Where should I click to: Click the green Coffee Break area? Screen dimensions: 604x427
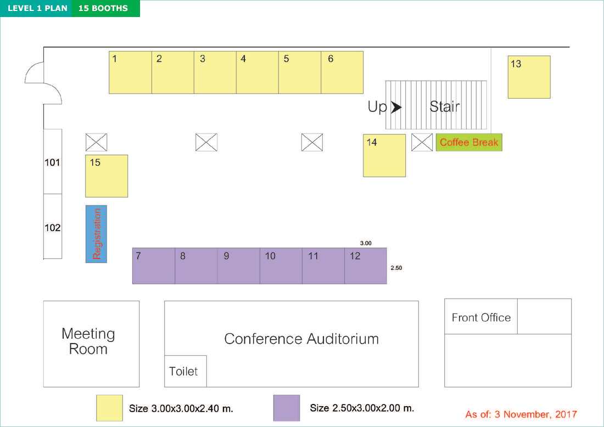pos(469,143)
